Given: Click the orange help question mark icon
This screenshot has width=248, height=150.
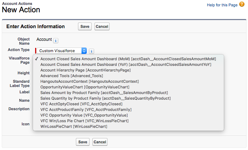Looking at the screenshot, I should point(242,4).
